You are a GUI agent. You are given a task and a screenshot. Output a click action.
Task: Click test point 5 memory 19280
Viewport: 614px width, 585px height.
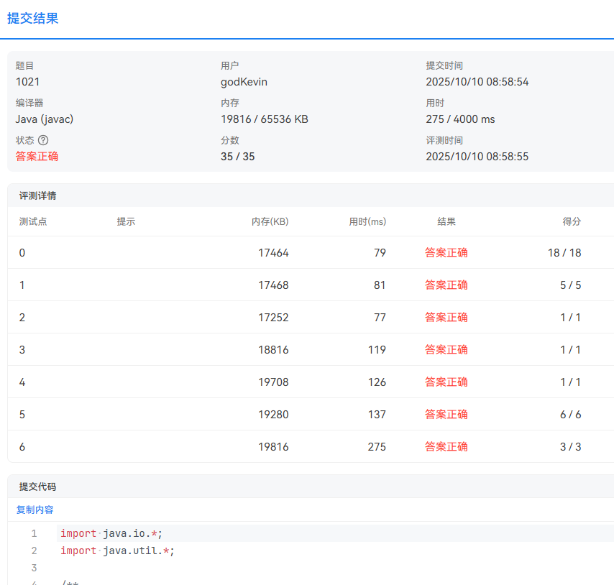coord(273,415)
